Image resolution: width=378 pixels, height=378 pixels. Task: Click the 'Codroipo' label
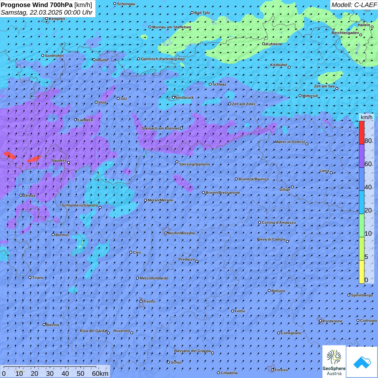pyautogui.click(x=369, y=320)
